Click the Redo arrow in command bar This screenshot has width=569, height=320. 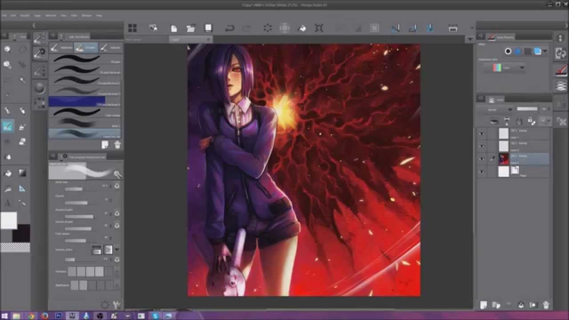(246, 28)
